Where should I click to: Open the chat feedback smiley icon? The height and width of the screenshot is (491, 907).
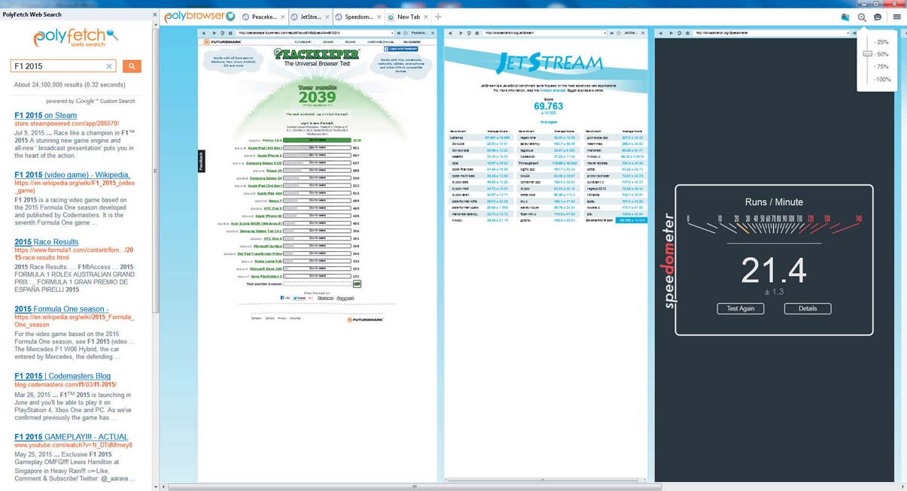click(878, 17)
